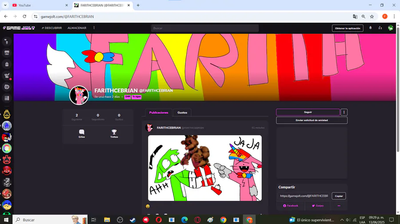Image resolution: width=400 pixels, height=224 pixels.
Task: Open the Trofeos trophy icon
Action: click(x=114, y=133)
